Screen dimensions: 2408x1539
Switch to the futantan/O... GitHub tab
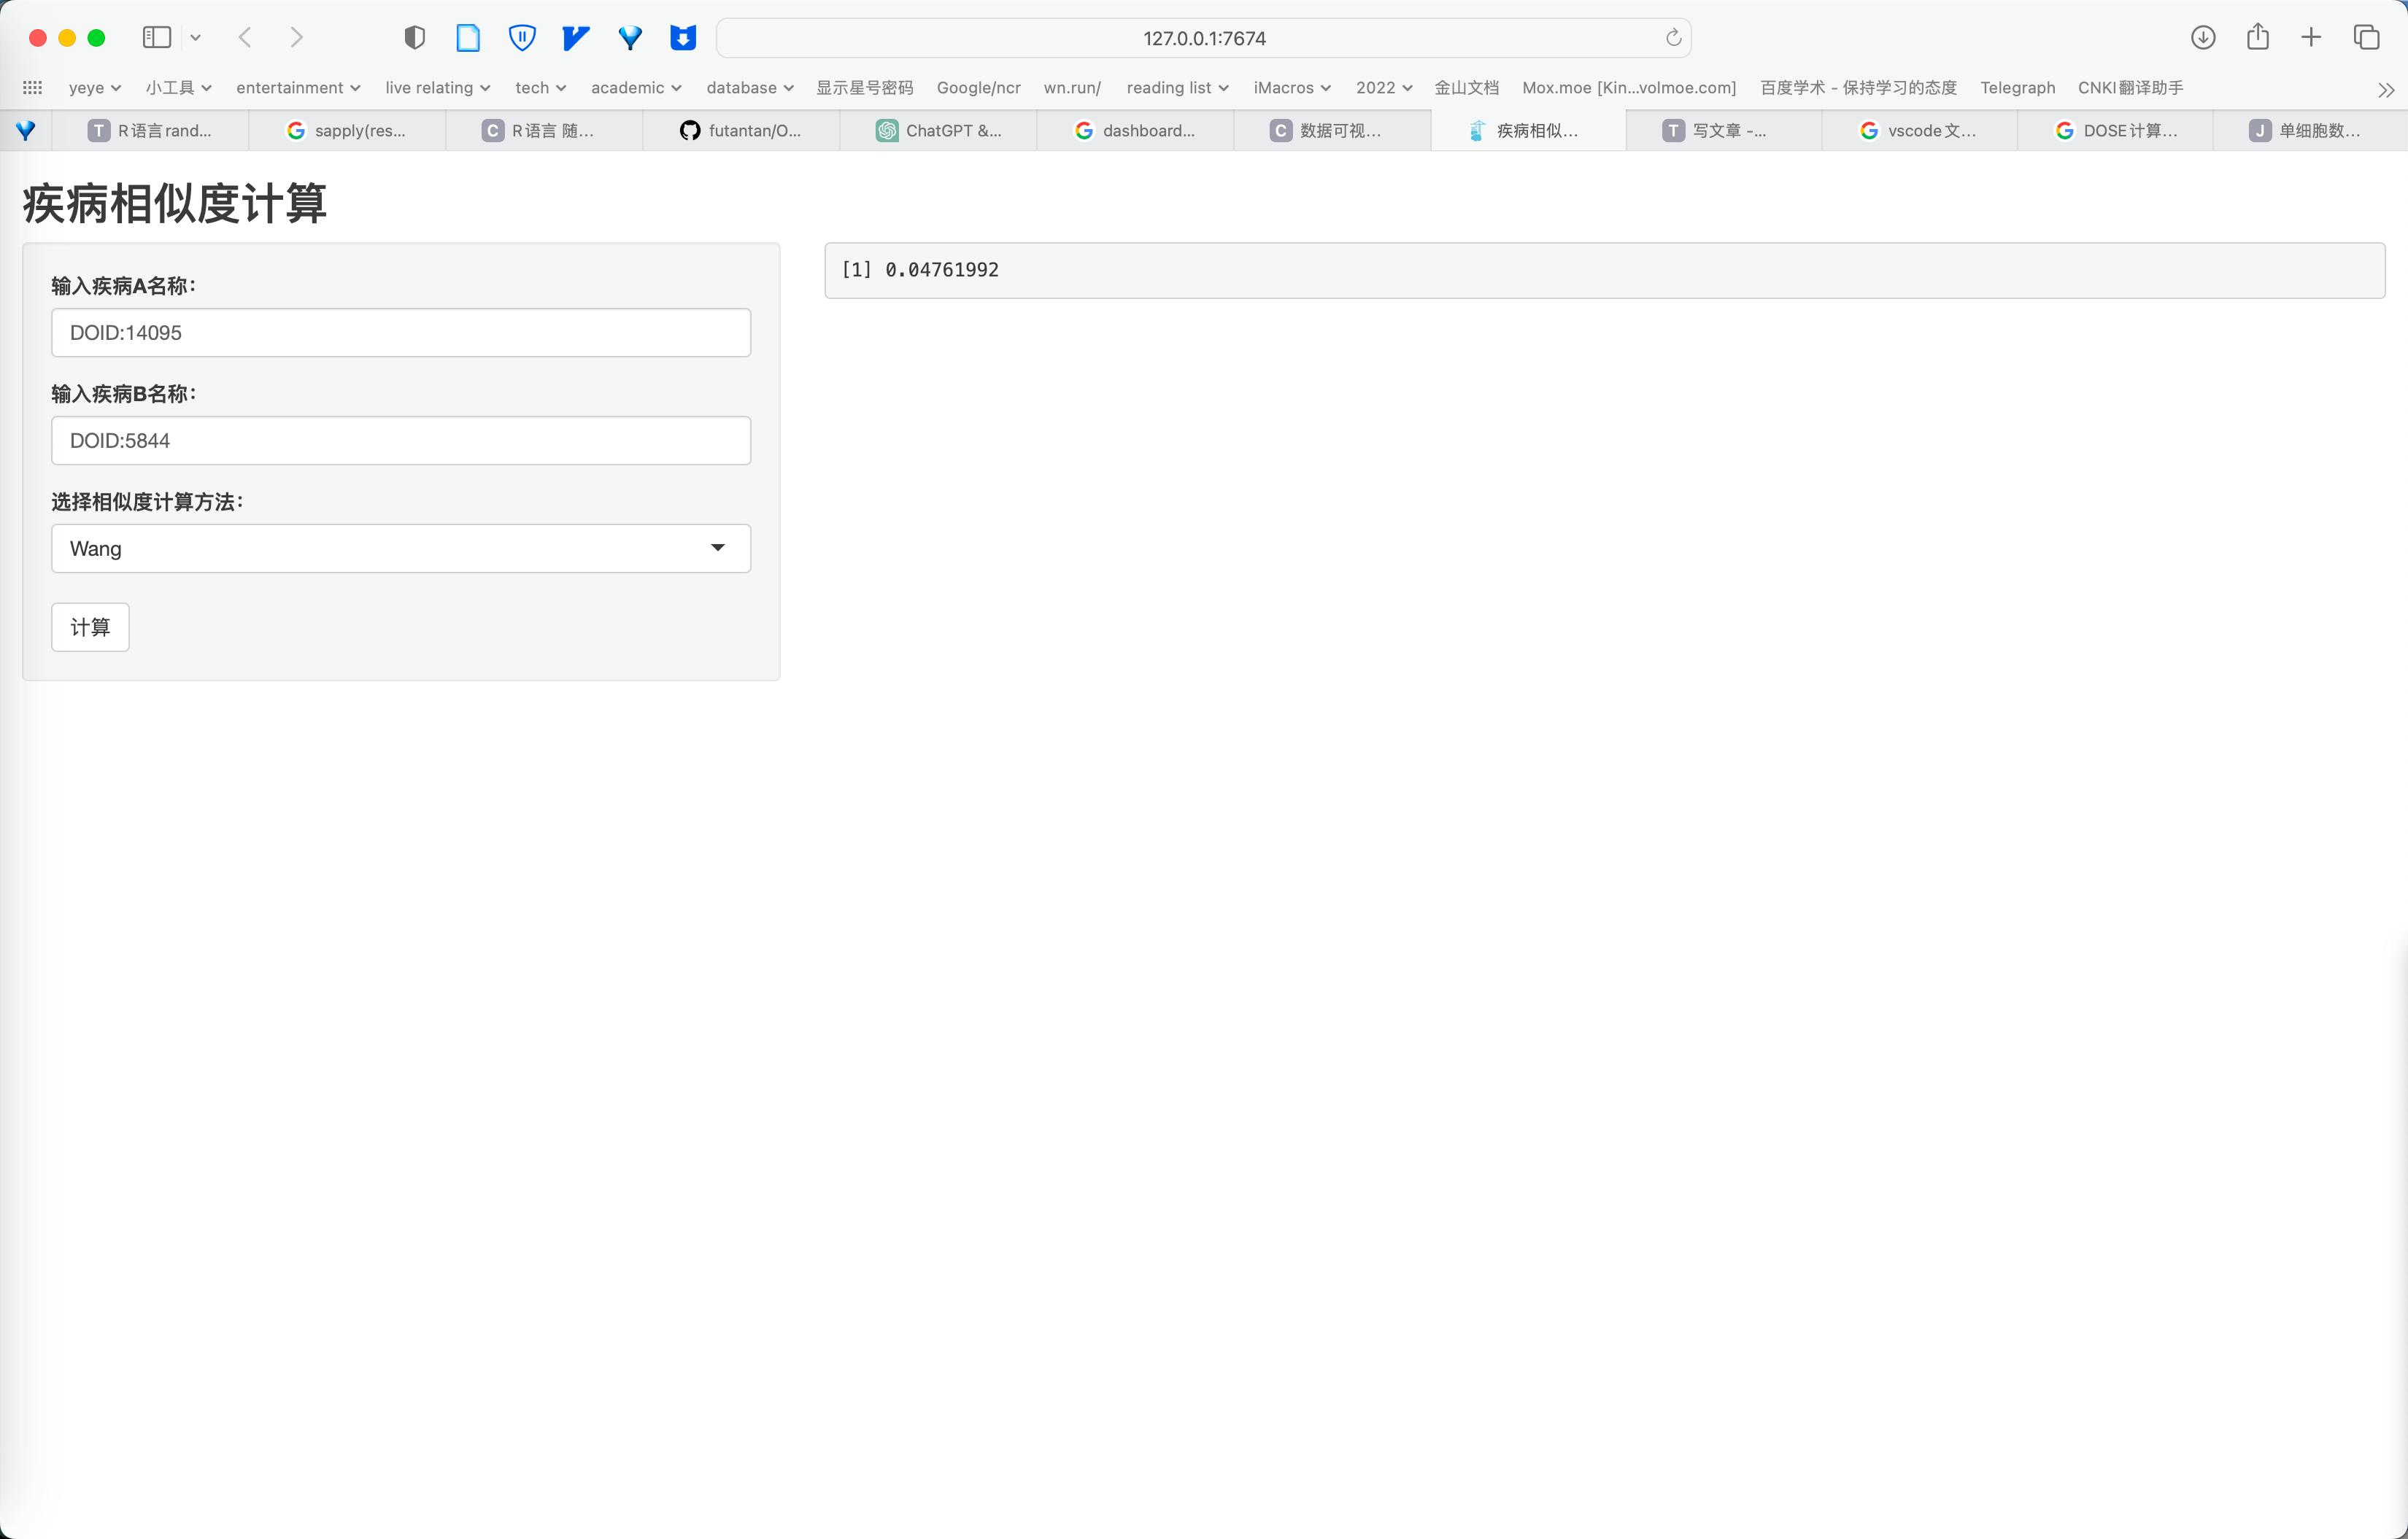pos(741,131)
